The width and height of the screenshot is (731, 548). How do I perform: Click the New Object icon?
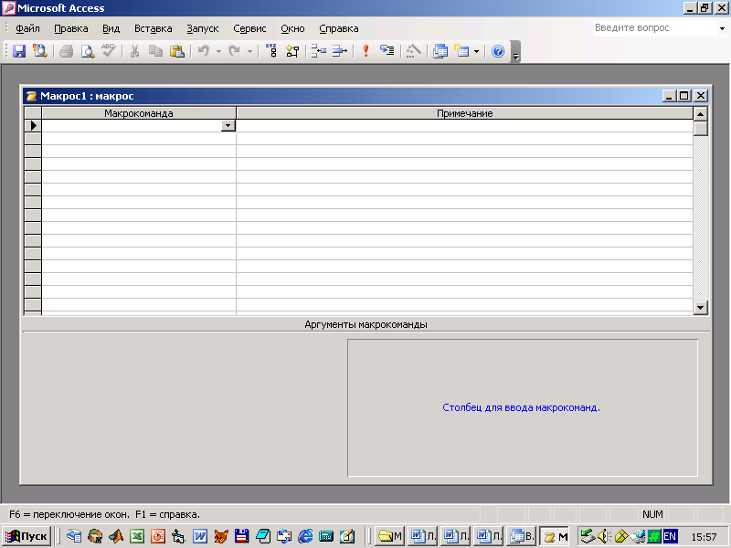pos(461,51)
